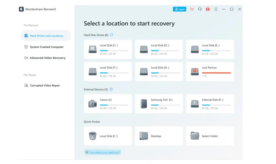The image size is (276, 164).
Task: Click Local Disk (D:) usage bar
Action: pos(165,51)
